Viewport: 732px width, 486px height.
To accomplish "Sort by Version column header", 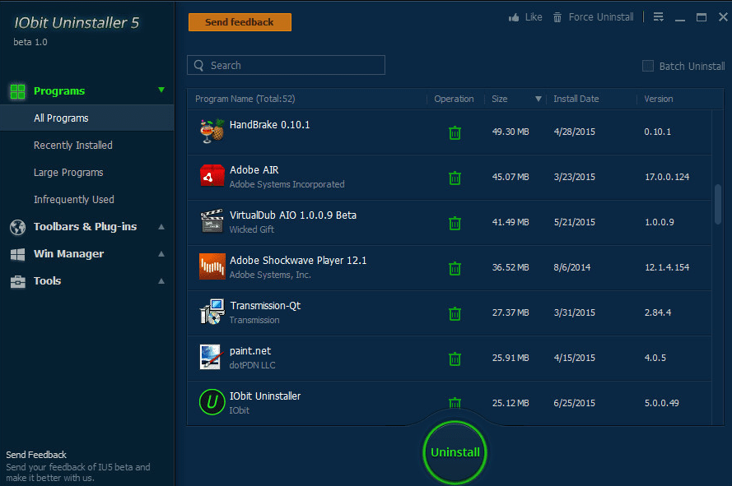I will [658, 99].
